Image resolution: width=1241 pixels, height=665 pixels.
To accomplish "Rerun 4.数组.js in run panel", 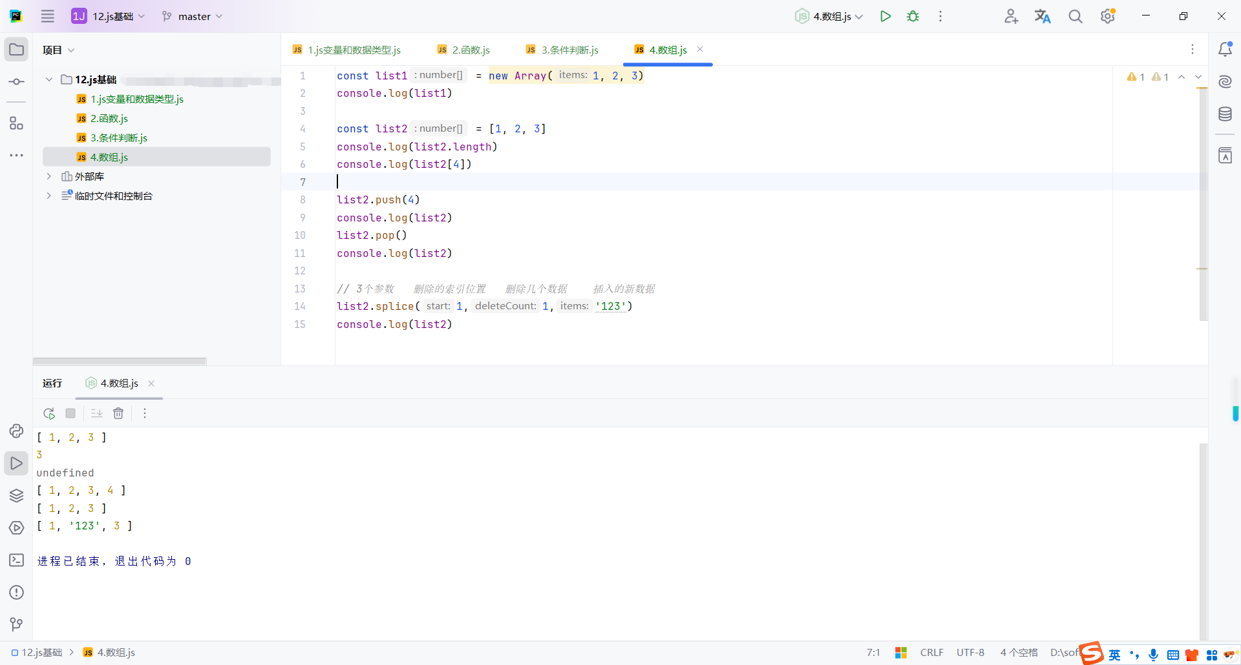I will pos(49,413).
